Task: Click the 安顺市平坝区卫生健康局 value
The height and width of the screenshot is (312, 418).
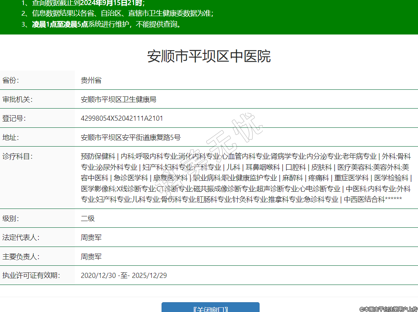Action: (x=118, y=100)
